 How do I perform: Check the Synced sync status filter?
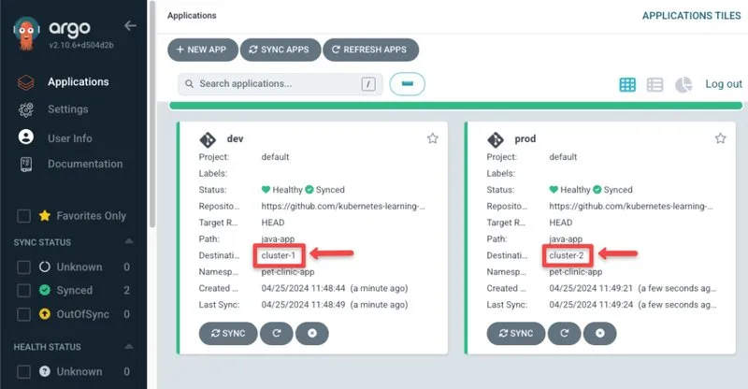[x=24, y=290]
